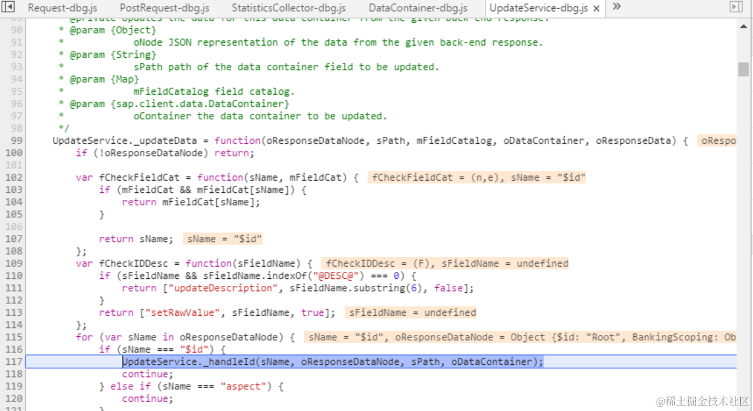Click line number 113 in gutter
Viewport: 753px width, 411px height.
[x=15, y=312]
